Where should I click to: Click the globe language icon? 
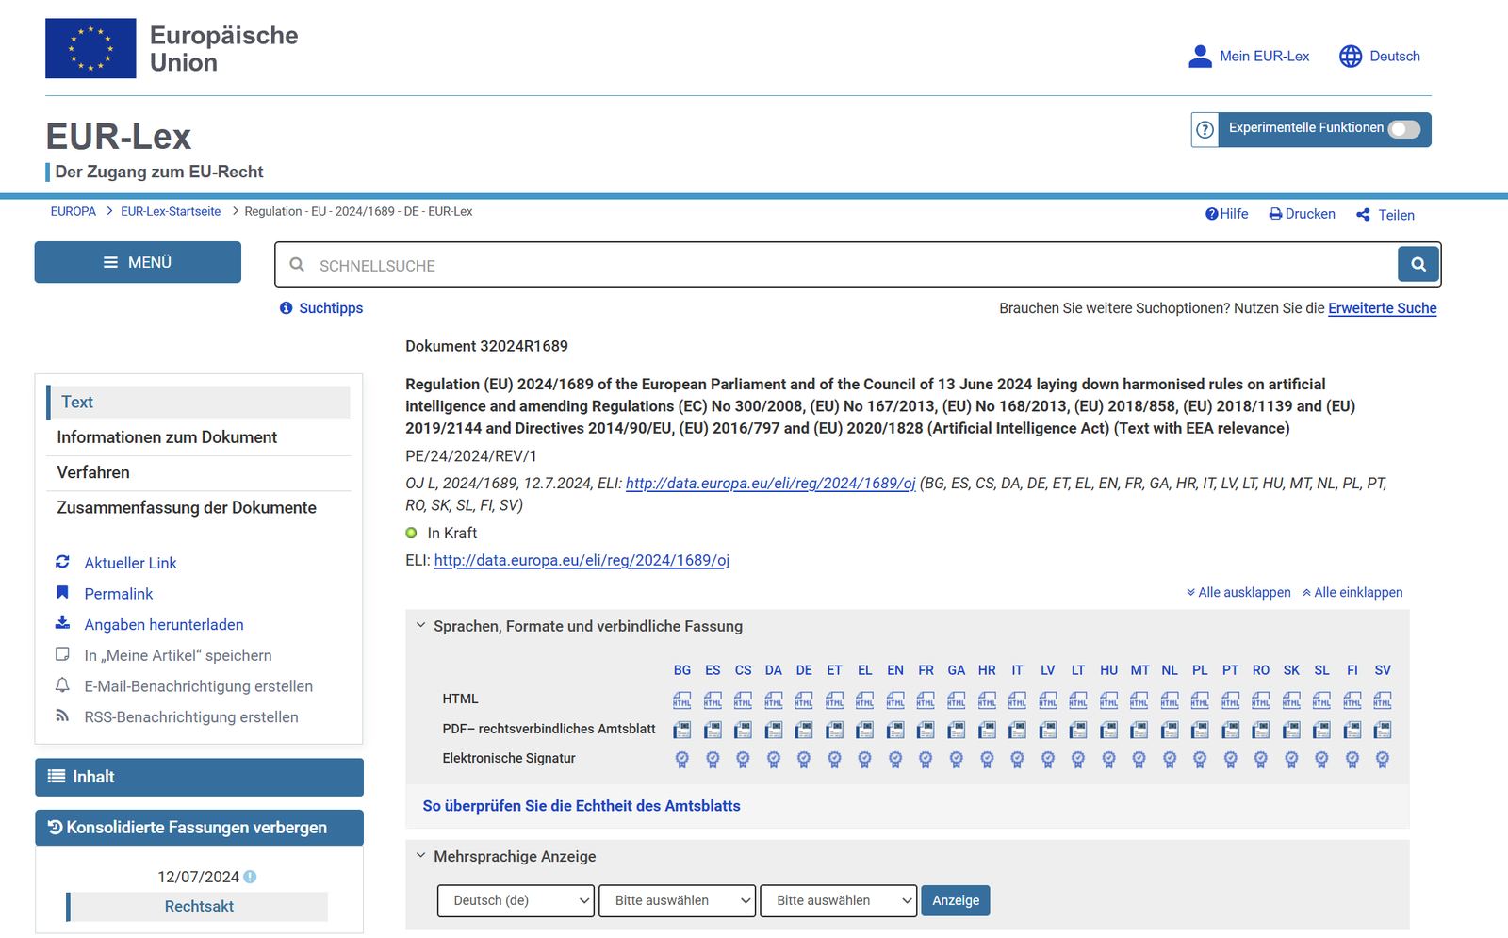(1351, 57)
